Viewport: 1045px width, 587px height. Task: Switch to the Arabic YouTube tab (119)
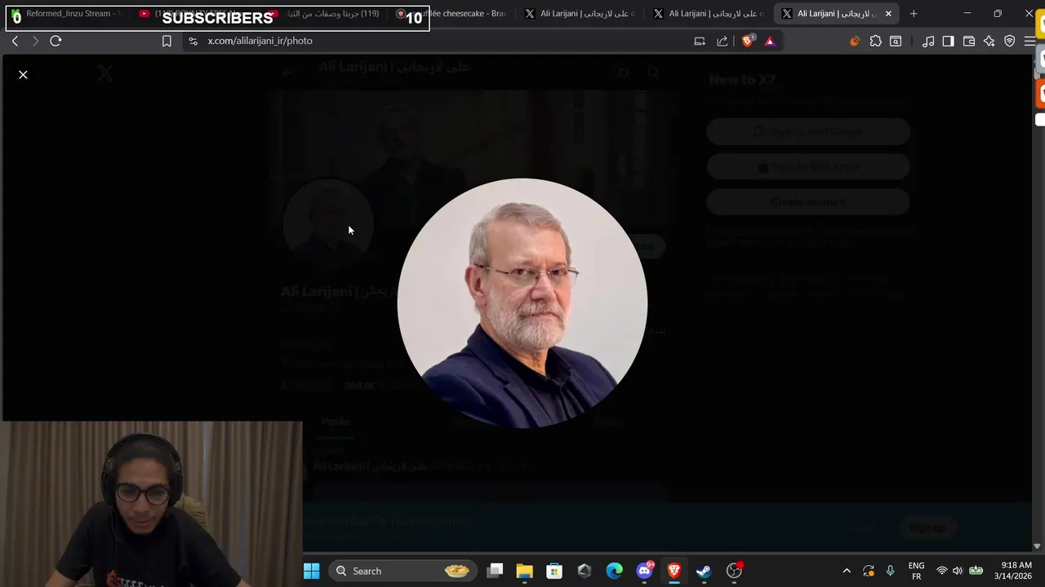click(327, 14)
